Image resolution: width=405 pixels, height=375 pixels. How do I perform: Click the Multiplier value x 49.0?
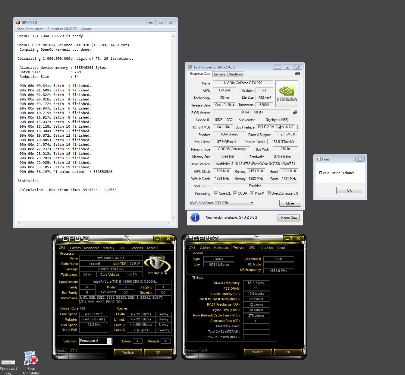tap(94, 319)
